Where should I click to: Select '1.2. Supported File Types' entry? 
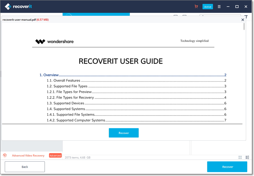pyautogui.click(x=137, y=86)
